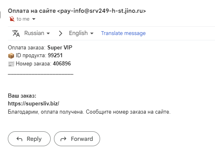Image resolution: width=215 pixels, height=154 pixels.
Task: Click the receipt emoji beside Номер заказа
Action: tap(11, 64)
